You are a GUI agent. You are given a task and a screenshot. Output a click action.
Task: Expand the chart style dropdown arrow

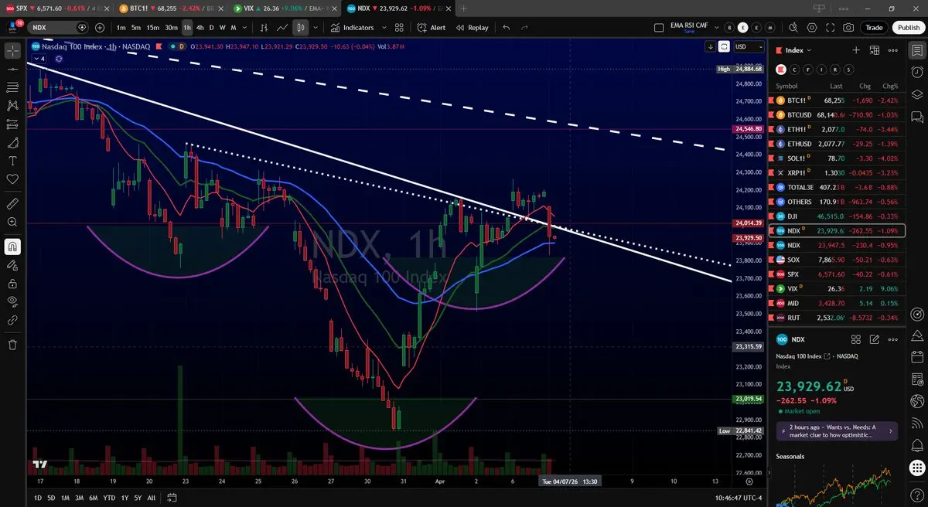315,27
